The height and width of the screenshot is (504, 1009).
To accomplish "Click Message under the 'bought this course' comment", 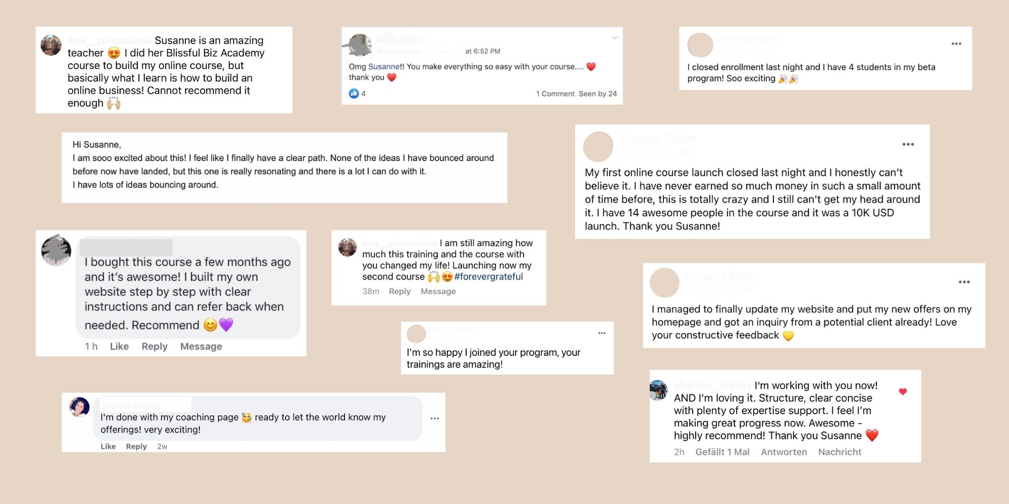I will (x=201, y=346).
